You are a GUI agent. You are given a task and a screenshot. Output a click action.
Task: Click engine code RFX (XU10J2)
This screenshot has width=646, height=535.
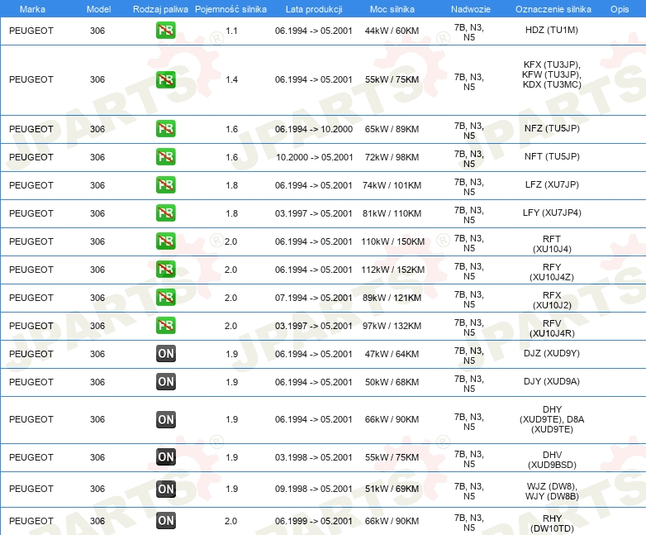click(552, 300)
